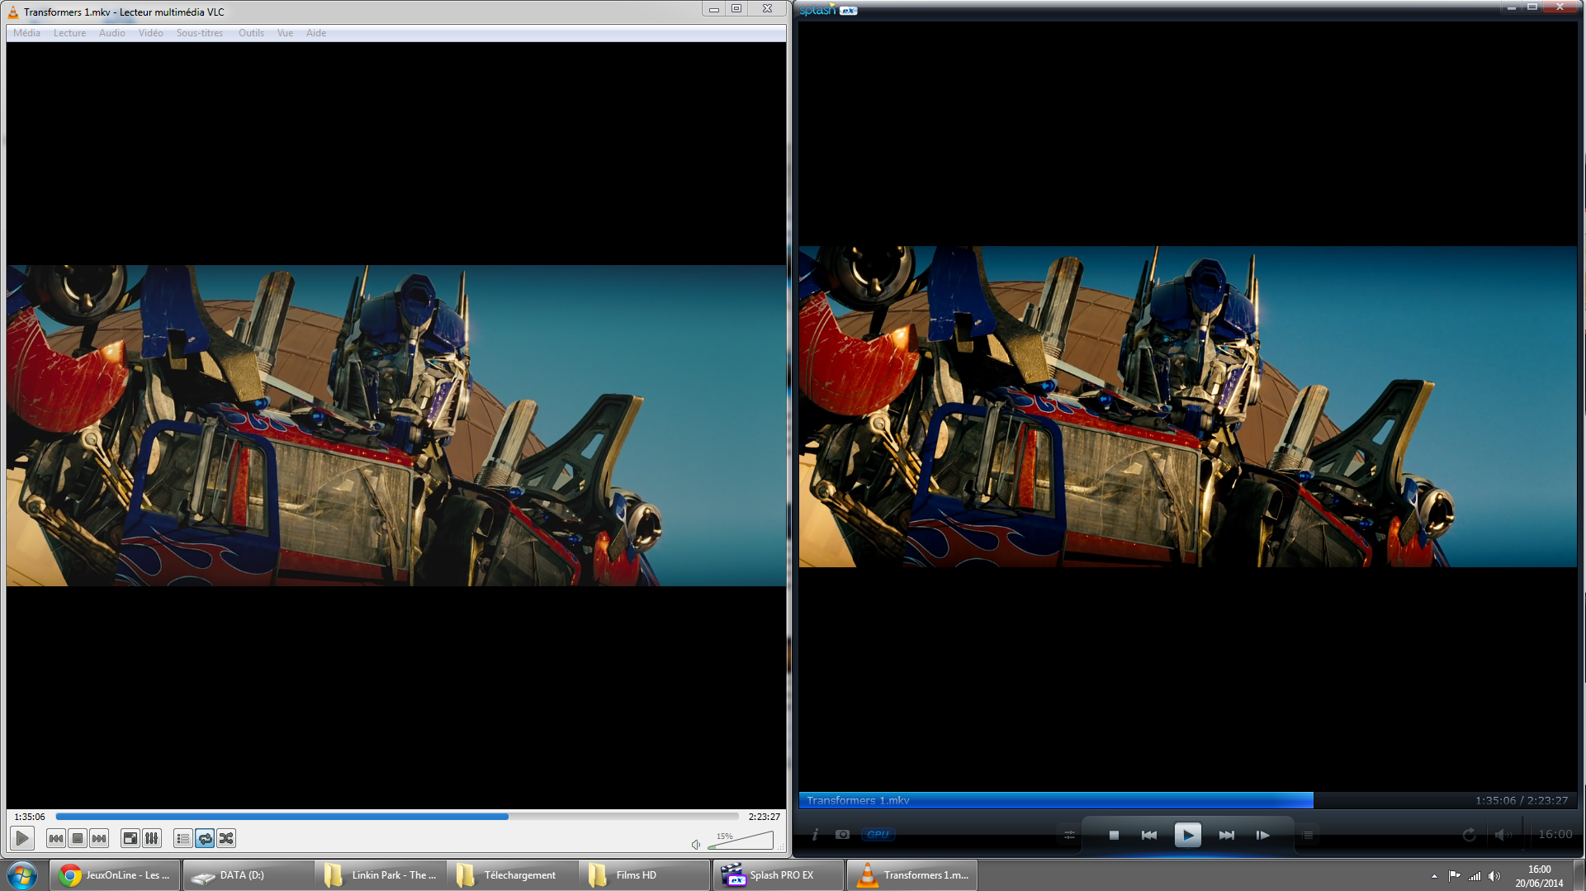Viewport: 1586px width, 891px height.
Task: Show the VLC playlist
Action: pos(183,838)
